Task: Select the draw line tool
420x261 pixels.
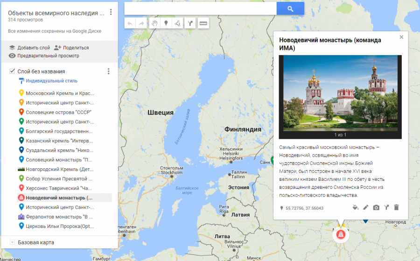Action: (x=178, y=23)
